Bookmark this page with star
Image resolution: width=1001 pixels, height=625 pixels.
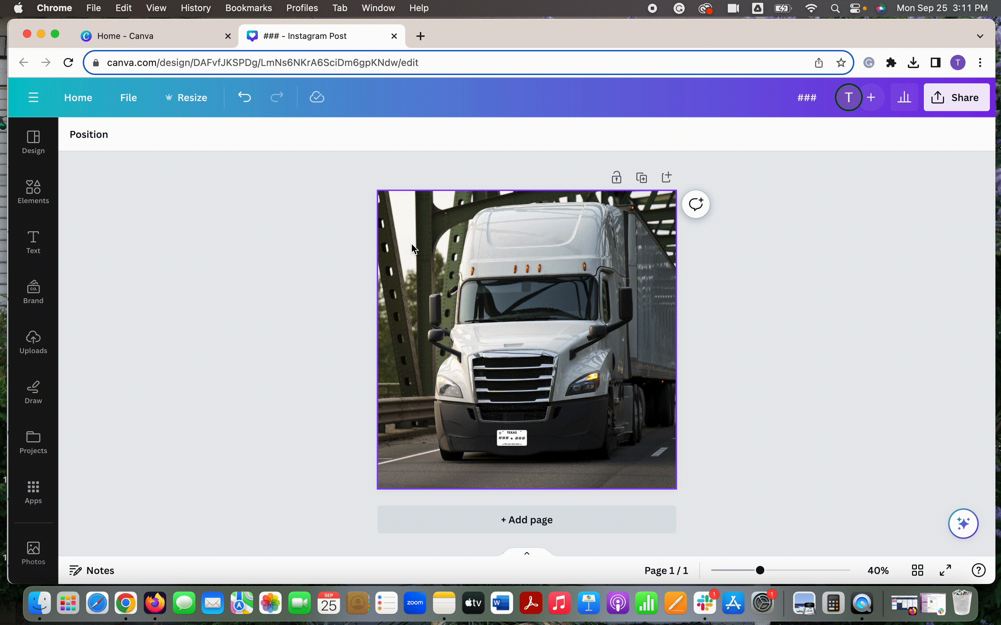[x=840, y=62]
